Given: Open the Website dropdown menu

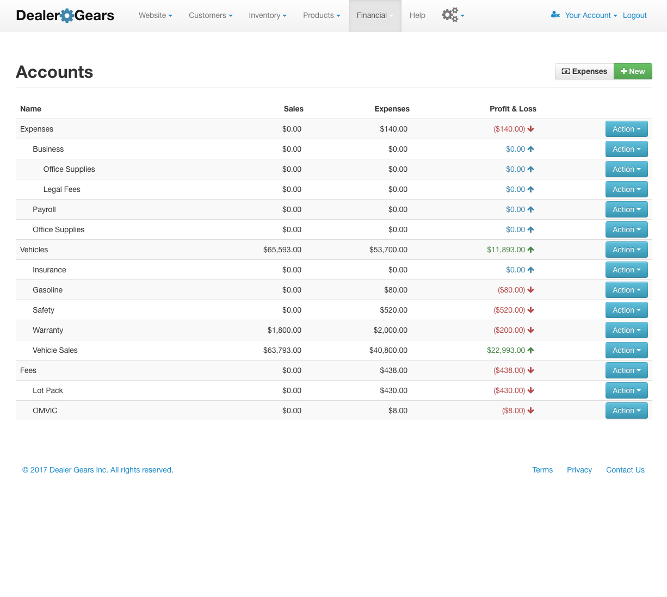Looking at the screenshot, I should pos(155,15).
